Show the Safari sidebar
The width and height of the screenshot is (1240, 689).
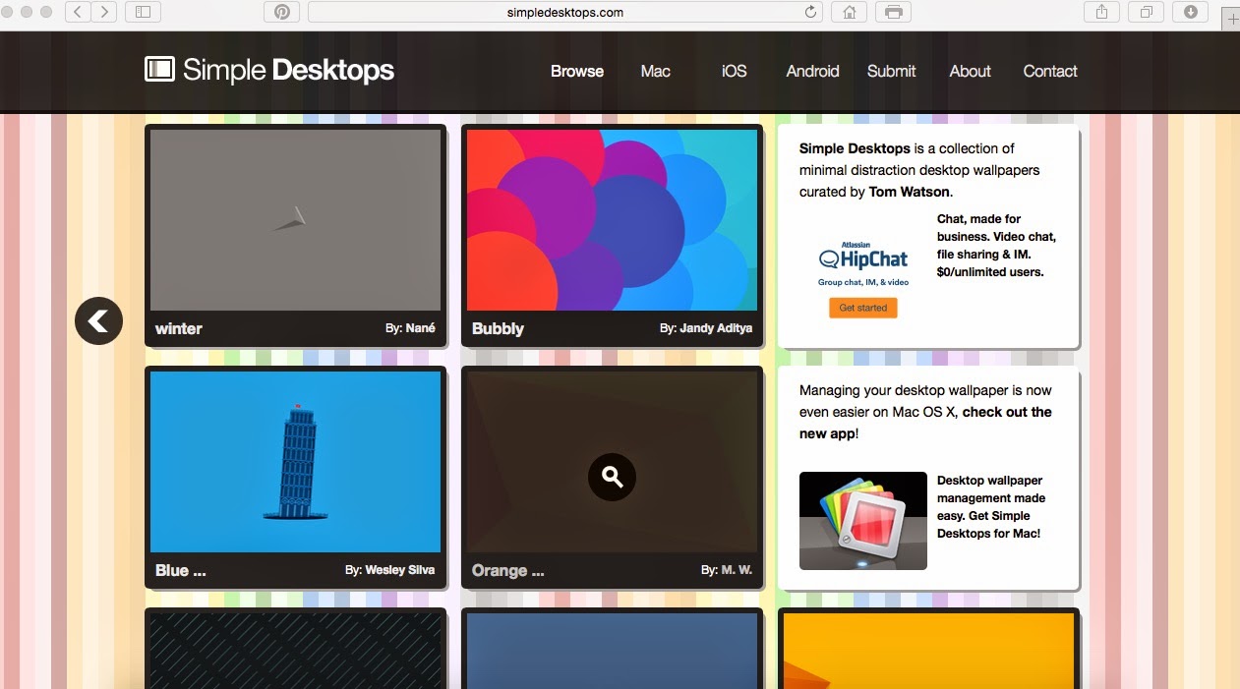click(x=143, y=12)
